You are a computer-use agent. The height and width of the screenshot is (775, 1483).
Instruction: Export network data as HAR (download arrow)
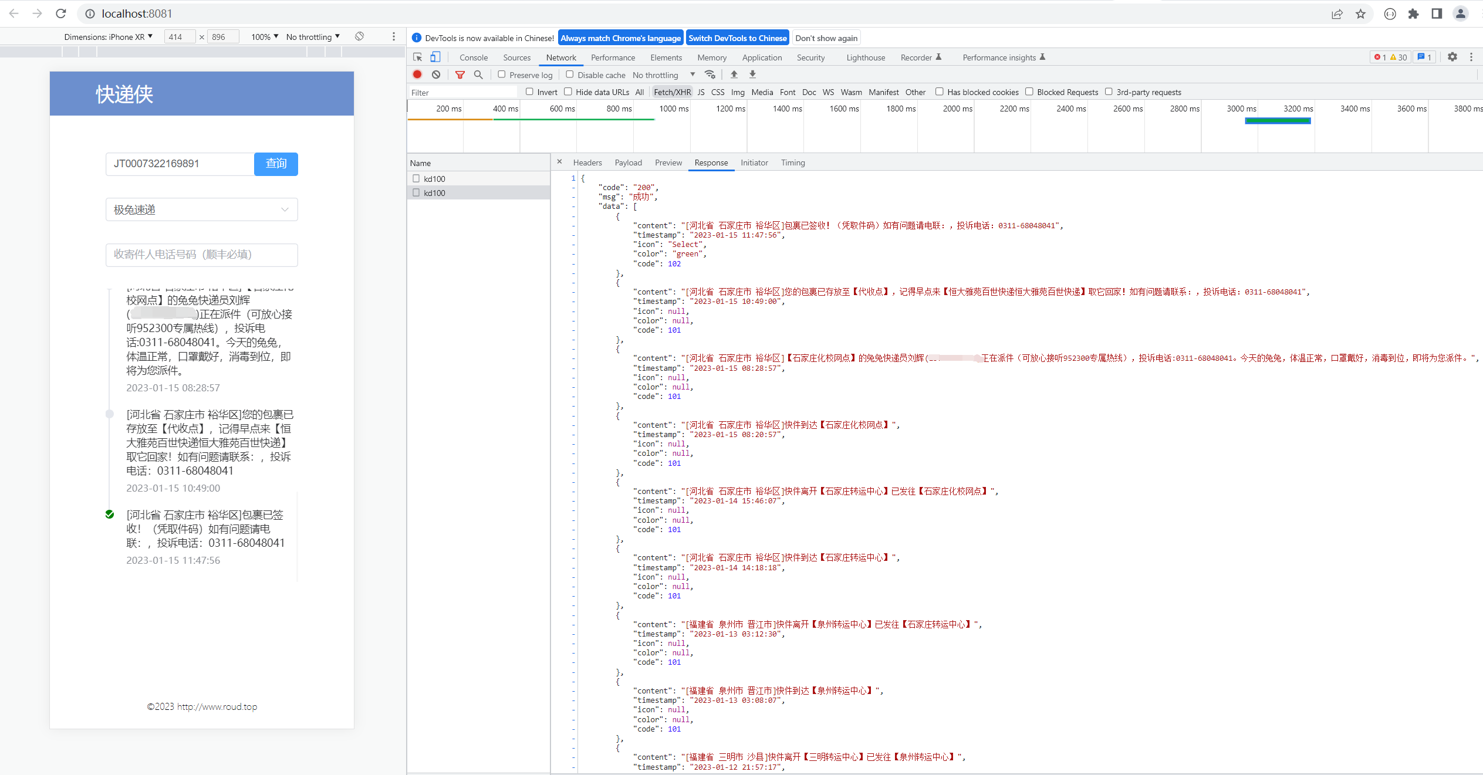[x=752, y=75]
